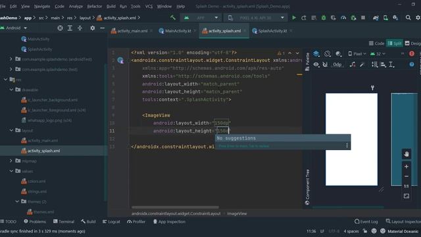
Task: Open the App Inspection window
Action: pyautogui.click(x=169, y=222)
